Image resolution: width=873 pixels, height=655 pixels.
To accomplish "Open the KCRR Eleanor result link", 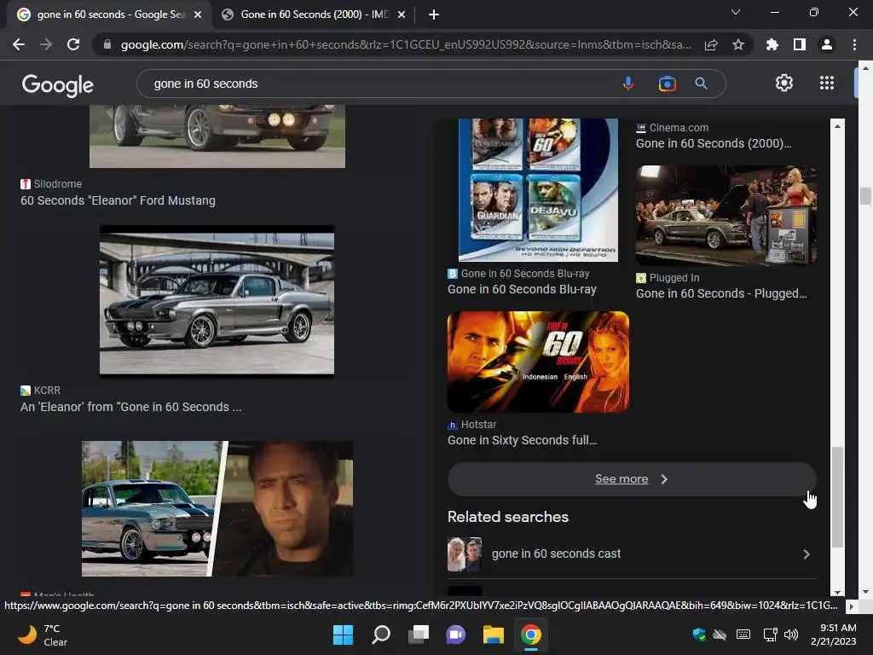I will pyautogui.click(x=130, y=407).
